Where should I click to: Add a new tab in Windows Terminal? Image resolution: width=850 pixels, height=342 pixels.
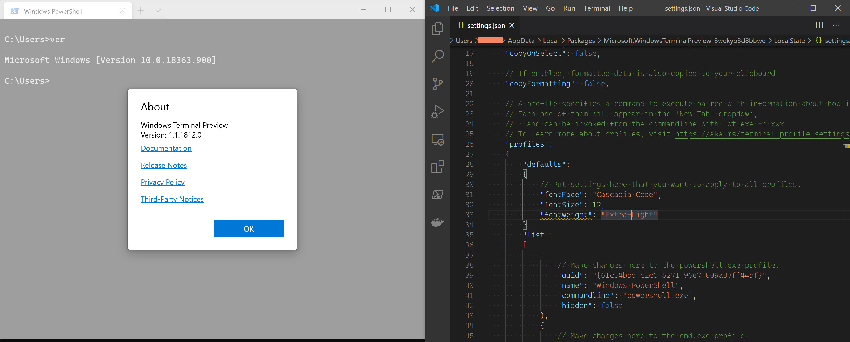(141, 11)
